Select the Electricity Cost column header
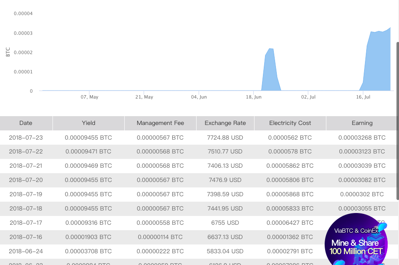The width and height of the screenshot is (399, 265). coord(290,123)
